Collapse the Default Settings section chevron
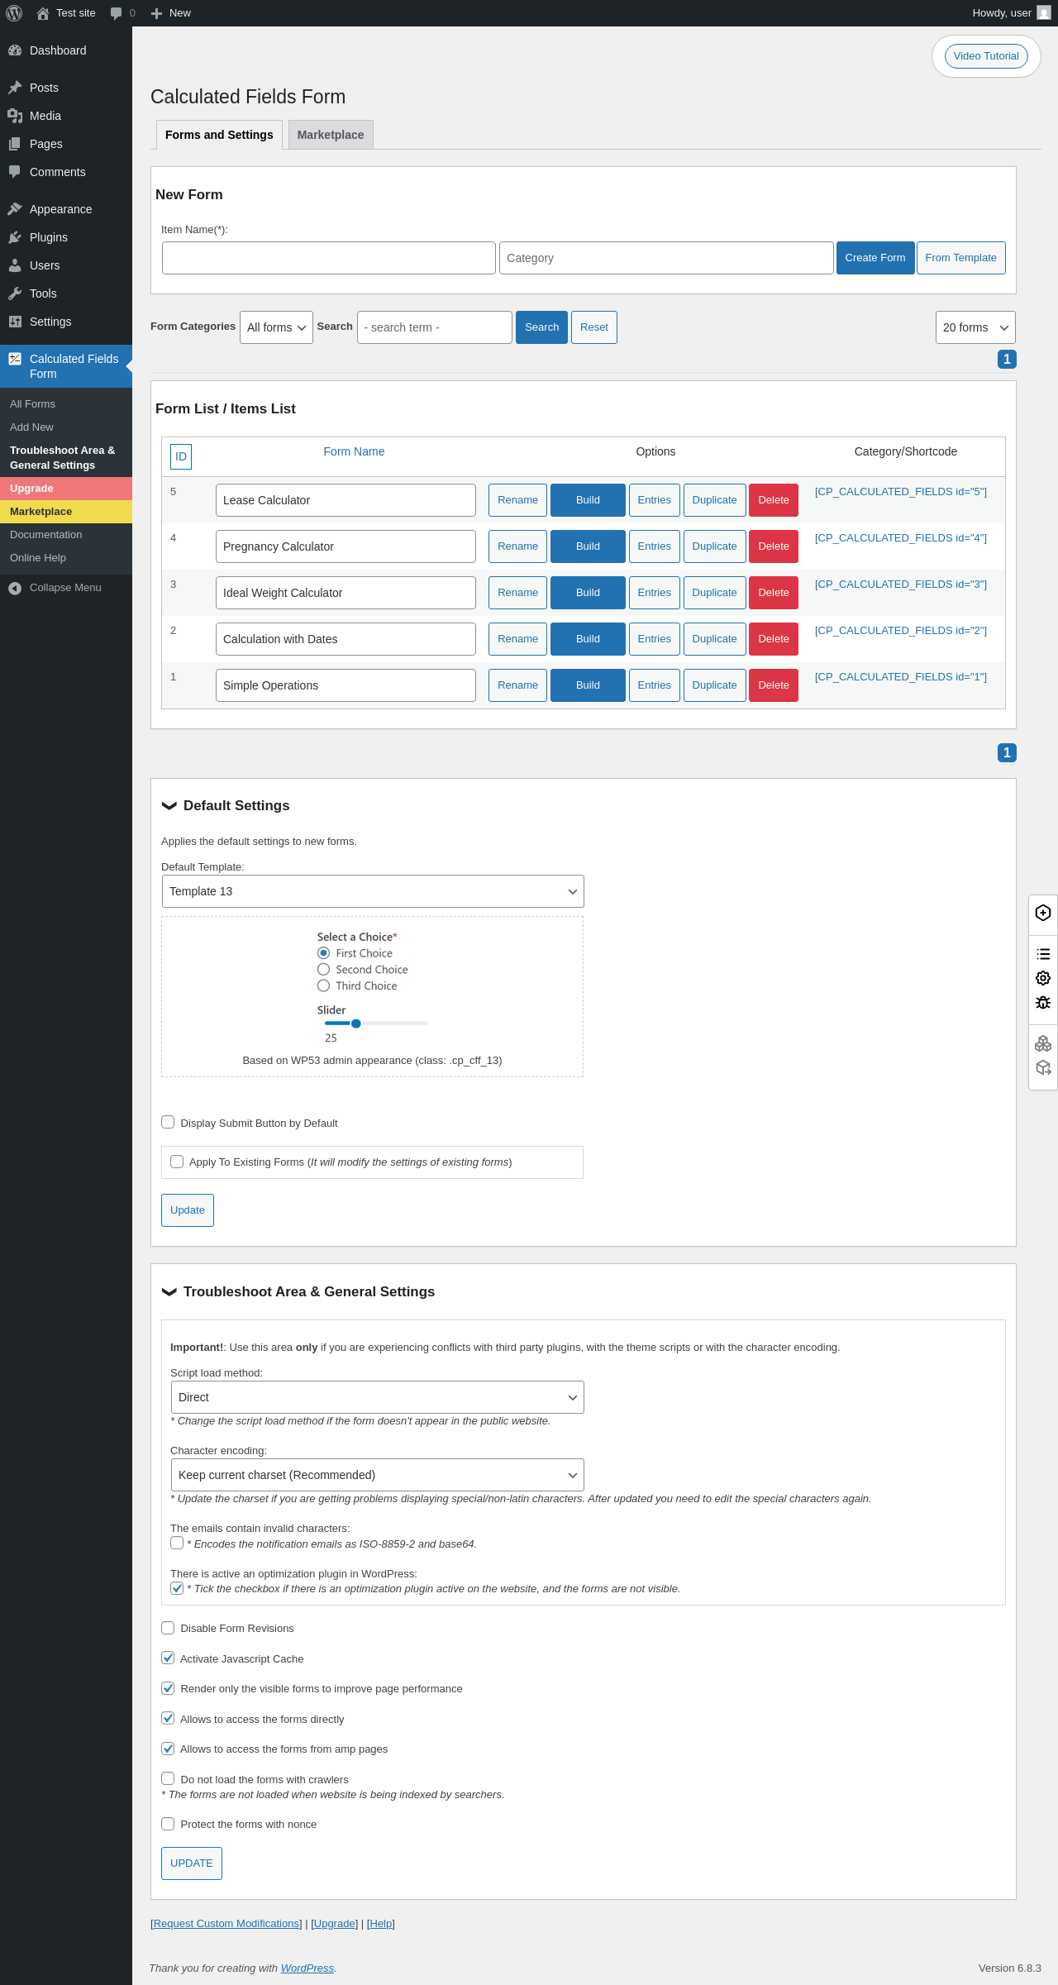Viewport: 1058px width, 1985px height. tap(169, 806)
